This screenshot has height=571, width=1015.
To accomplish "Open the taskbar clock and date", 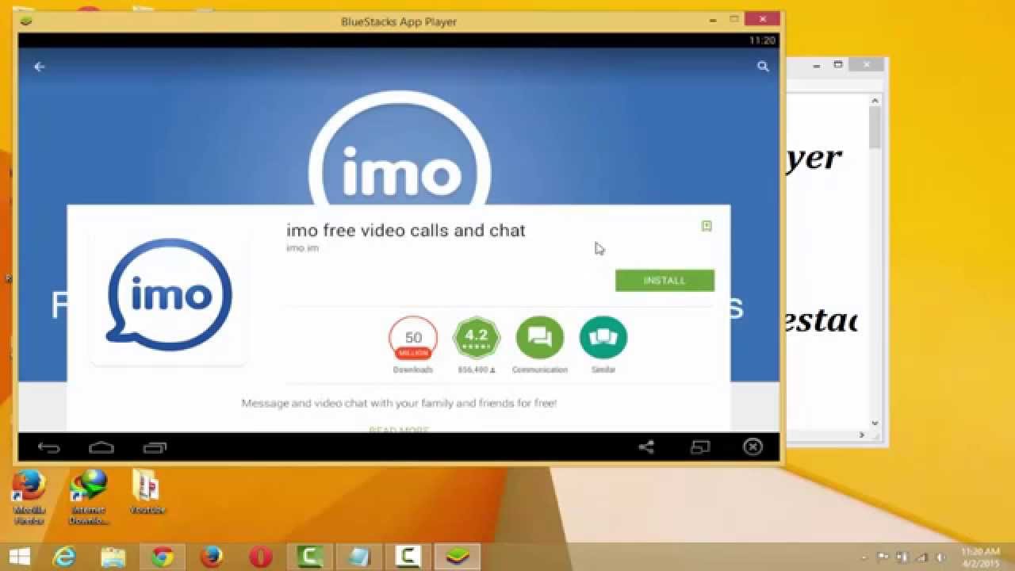I will pyautogui.click(x=980, y=557).
